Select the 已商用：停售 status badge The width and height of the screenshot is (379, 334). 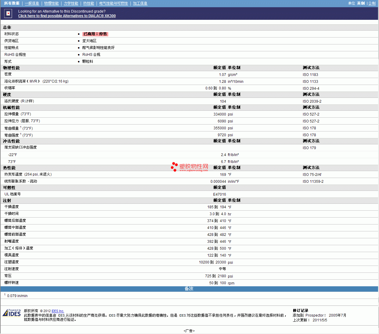[x=95, y=34]
